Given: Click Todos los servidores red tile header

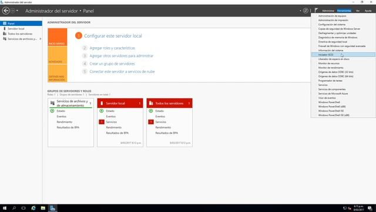Looking at the screenshot, I should click(x=170, y=103).
